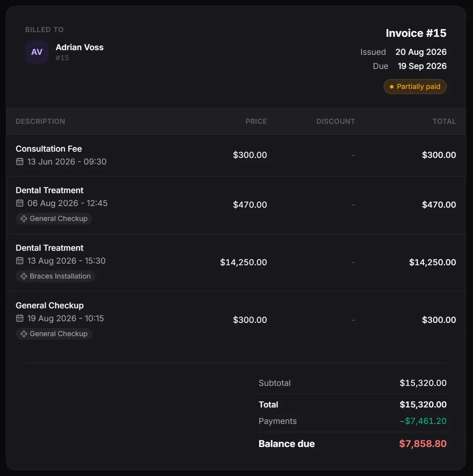Click the orange dot in Partially paid badge
473x476 pixels.
pos(391,87)
